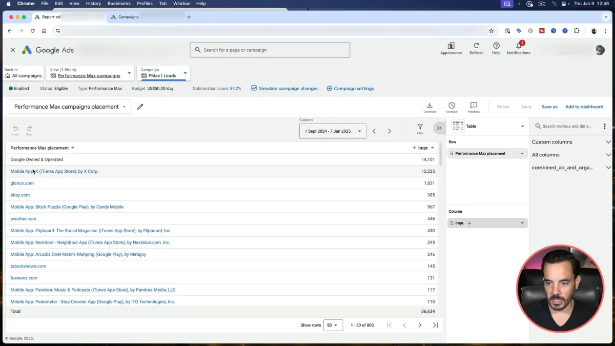The image size is (615, 346).
Task: Click search for page or campaign field
Action: point(270,50)
